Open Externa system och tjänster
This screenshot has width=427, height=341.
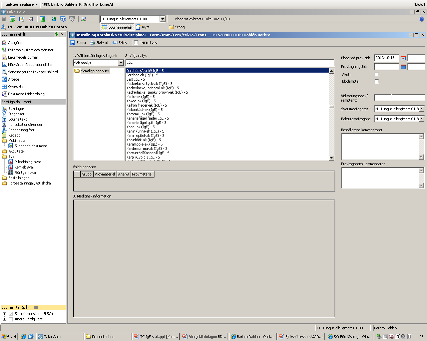tap(31, 50)
